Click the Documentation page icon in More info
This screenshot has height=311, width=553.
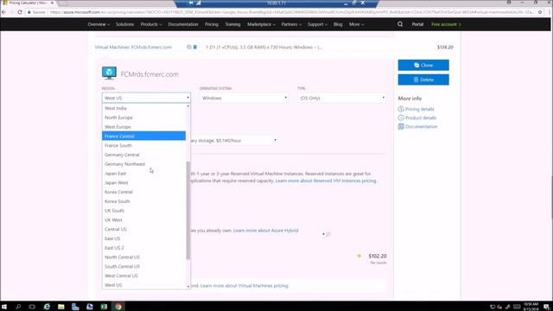(401, 127)
